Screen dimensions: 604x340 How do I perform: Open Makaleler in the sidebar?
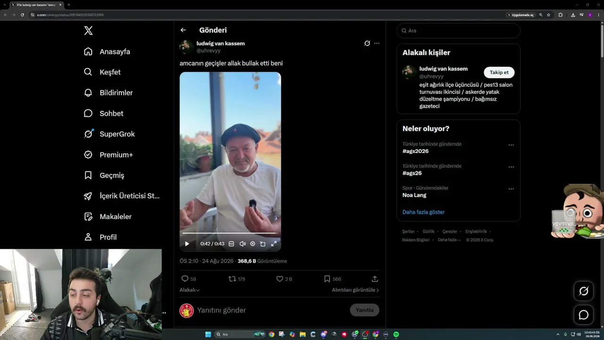(108, 217)
